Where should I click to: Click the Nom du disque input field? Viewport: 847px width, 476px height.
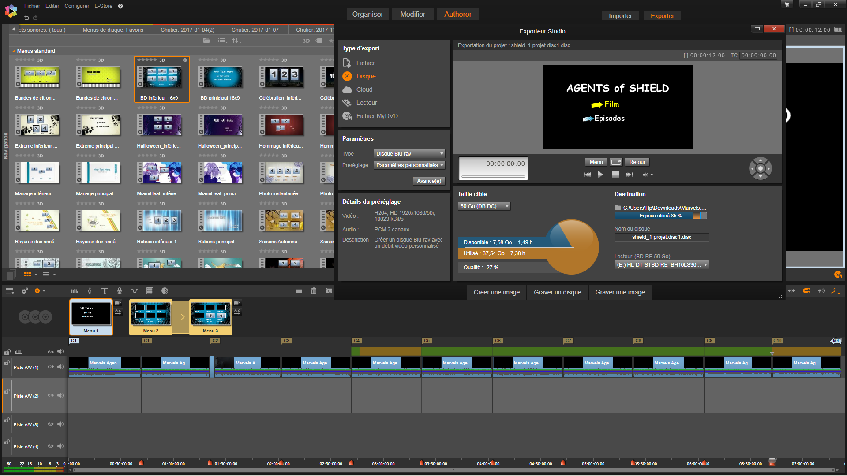pos(662,237)
